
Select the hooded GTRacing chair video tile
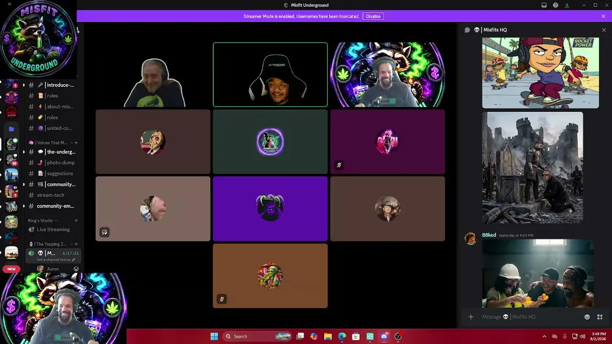[270, 75]
